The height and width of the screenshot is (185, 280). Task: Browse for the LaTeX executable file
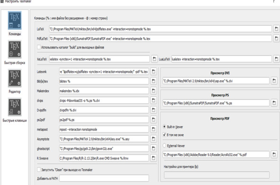pyautogui.click(x=276, y=29)
